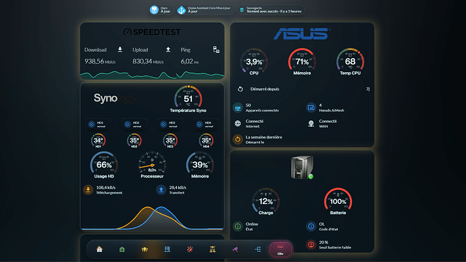Click the ASUS logo
Viewport: 466px width, 262px height.
(x=302, y=34)
